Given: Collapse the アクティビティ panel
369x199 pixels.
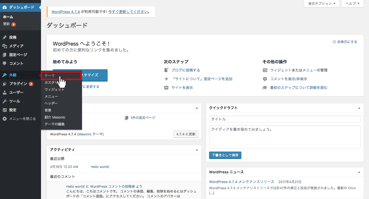Looking at the screenshot, I should tap(197, 150).
